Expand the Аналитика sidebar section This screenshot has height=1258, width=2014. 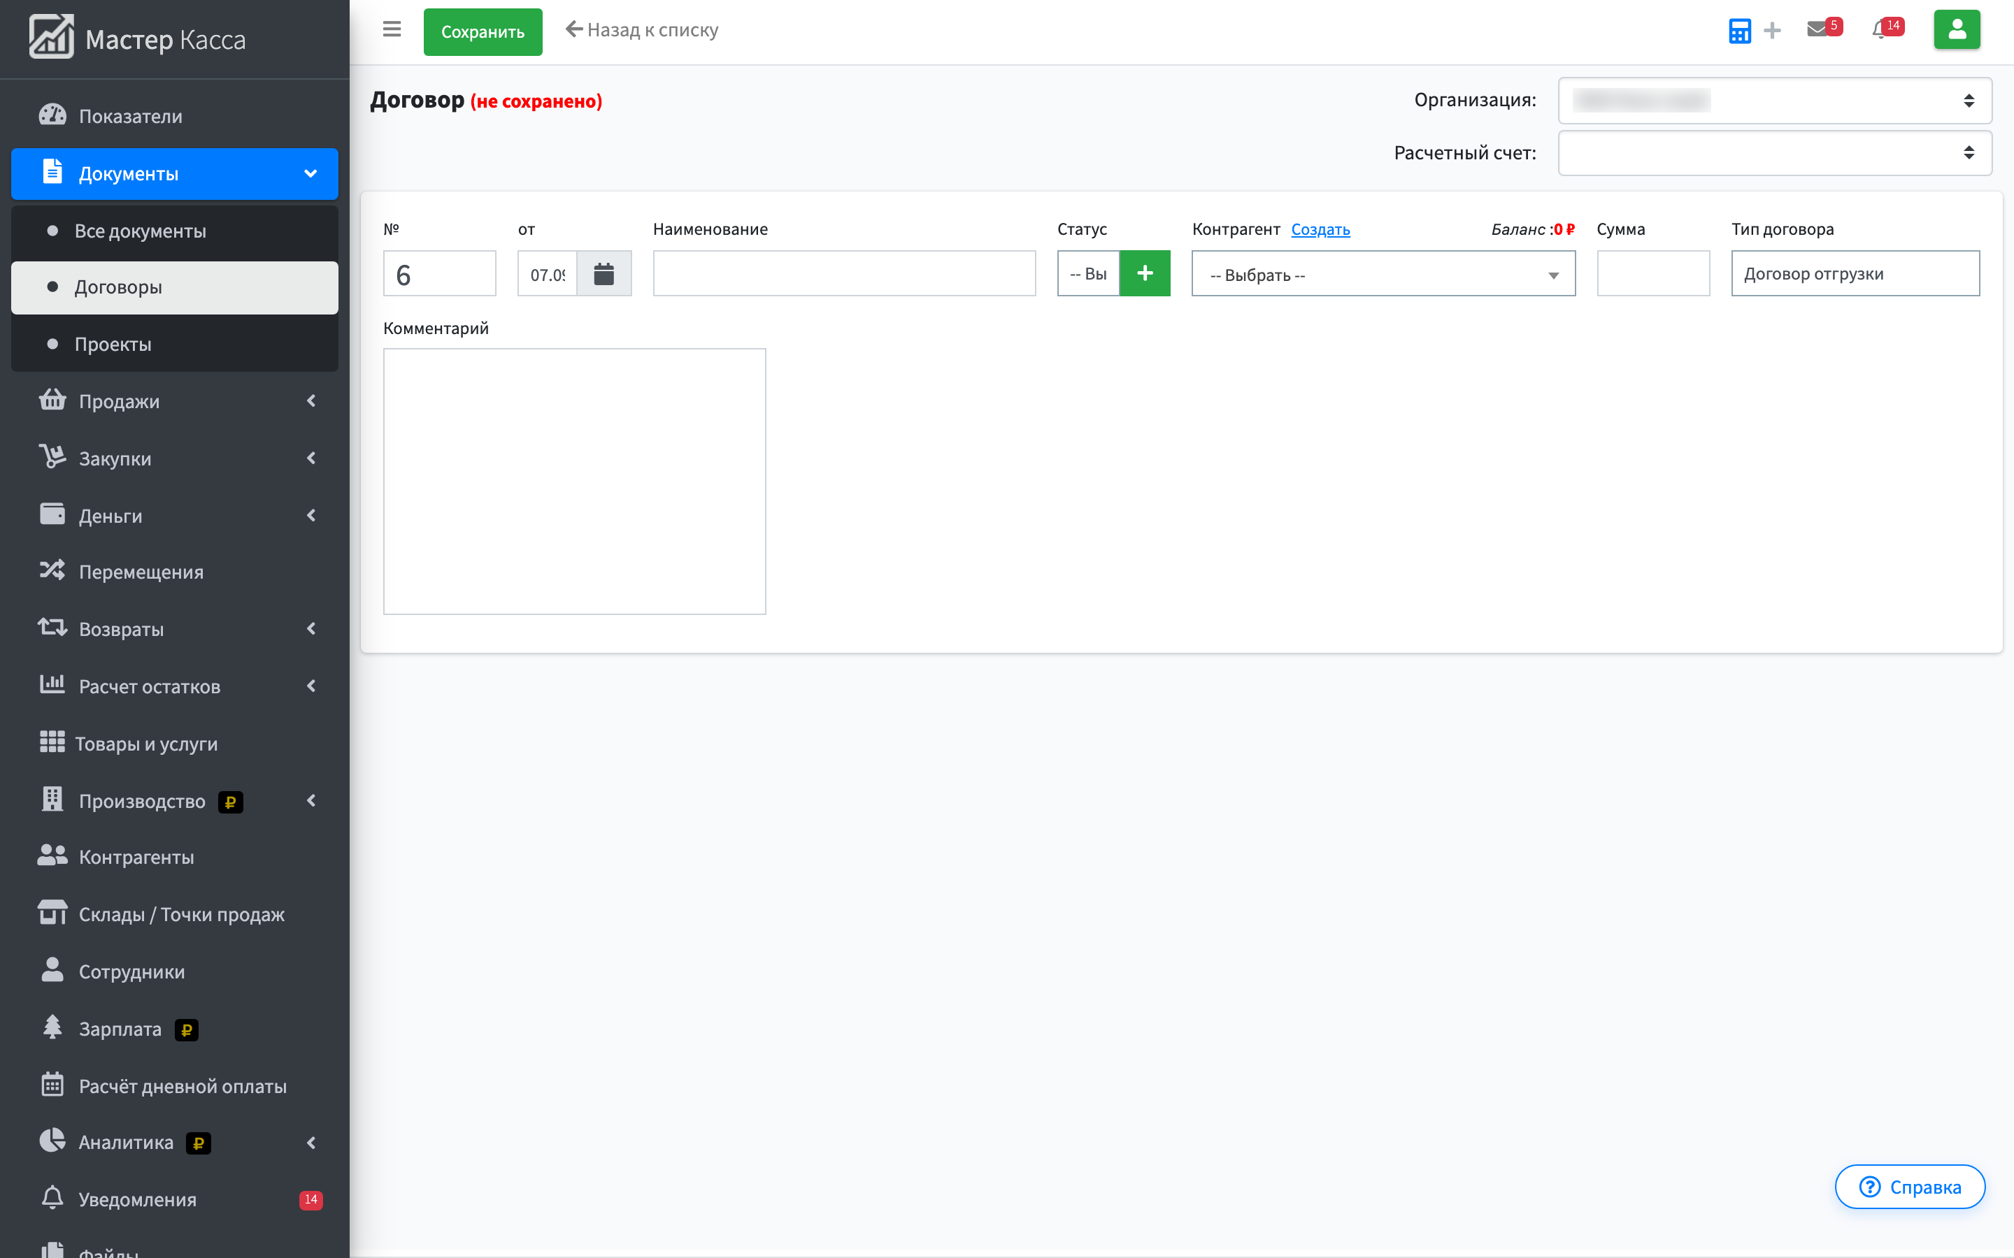[x=175, y=1143]
